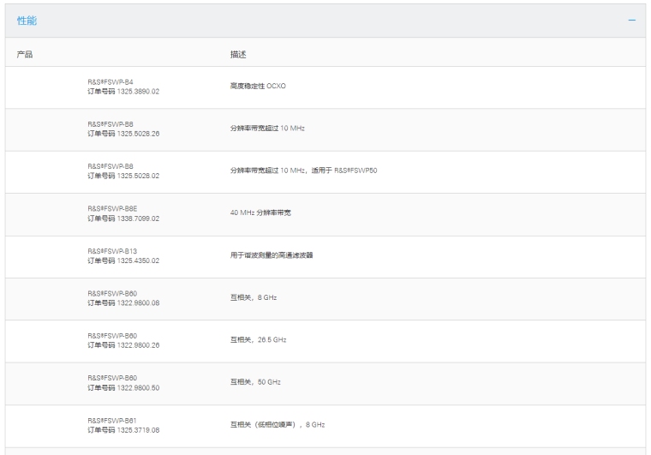Image resolution: width=651 pixels, height=455 pixels.
Task: Click the 用于谐波测量的高通滤波器 description
Action: coord(272,255)
